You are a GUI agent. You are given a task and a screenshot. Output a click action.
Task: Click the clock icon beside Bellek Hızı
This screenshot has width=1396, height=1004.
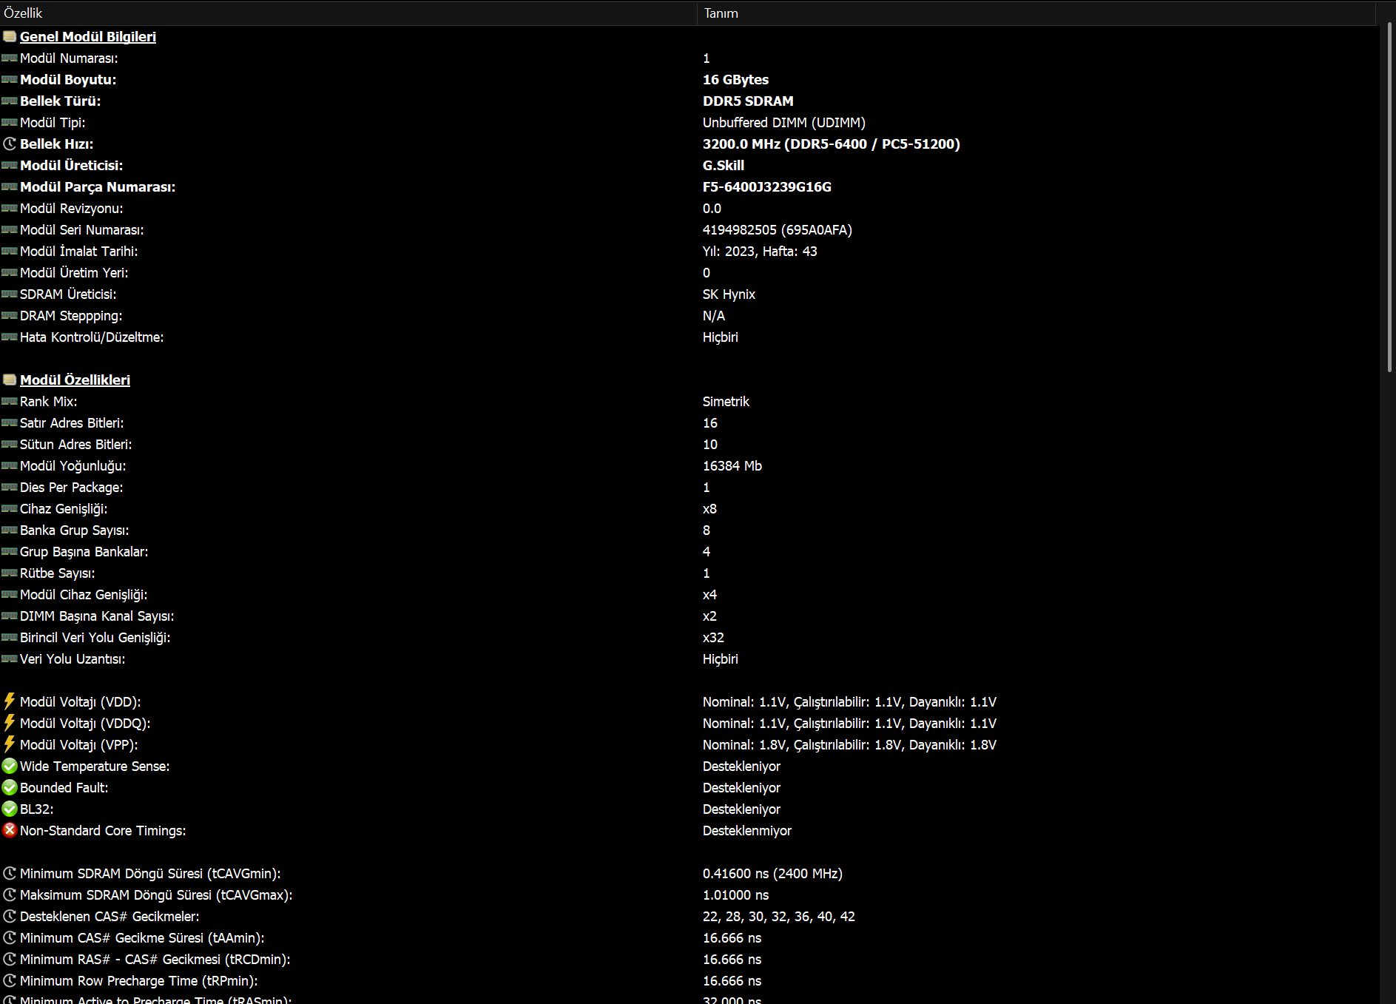click(x=10, y=144)
